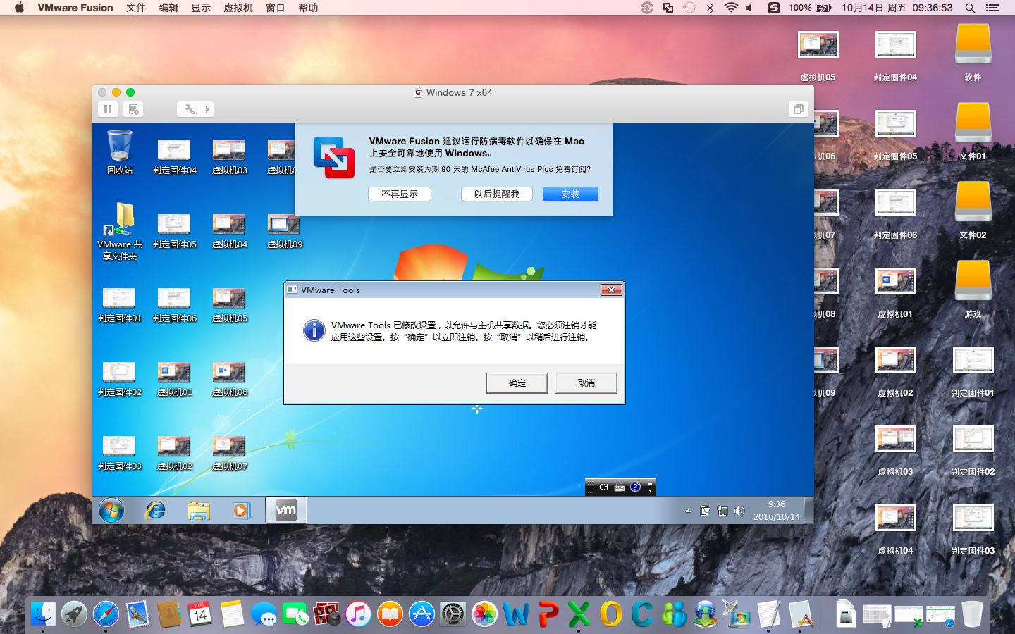Click the Wi-Fi status icon
1015x634 pixels.
(x=731, y=8)
